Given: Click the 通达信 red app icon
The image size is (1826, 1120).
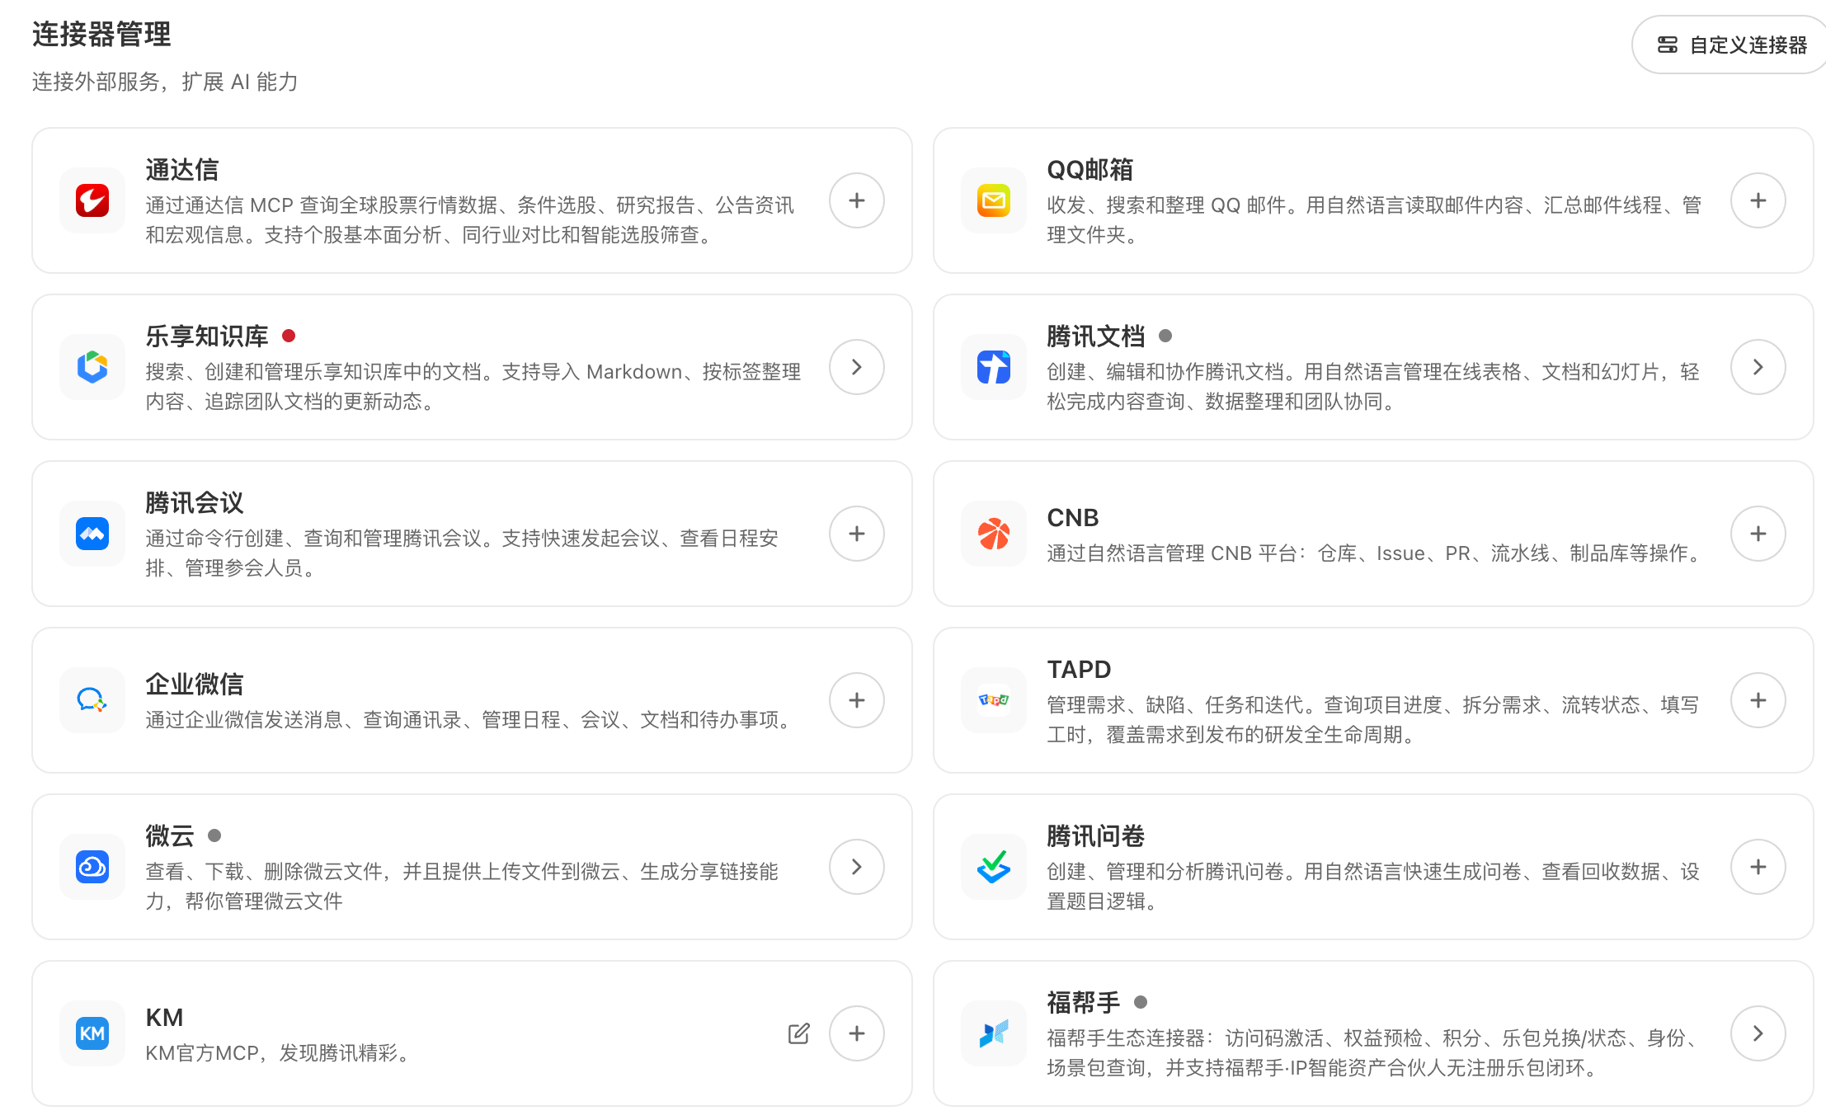Looking at the screenshot, I should point(92,200).
